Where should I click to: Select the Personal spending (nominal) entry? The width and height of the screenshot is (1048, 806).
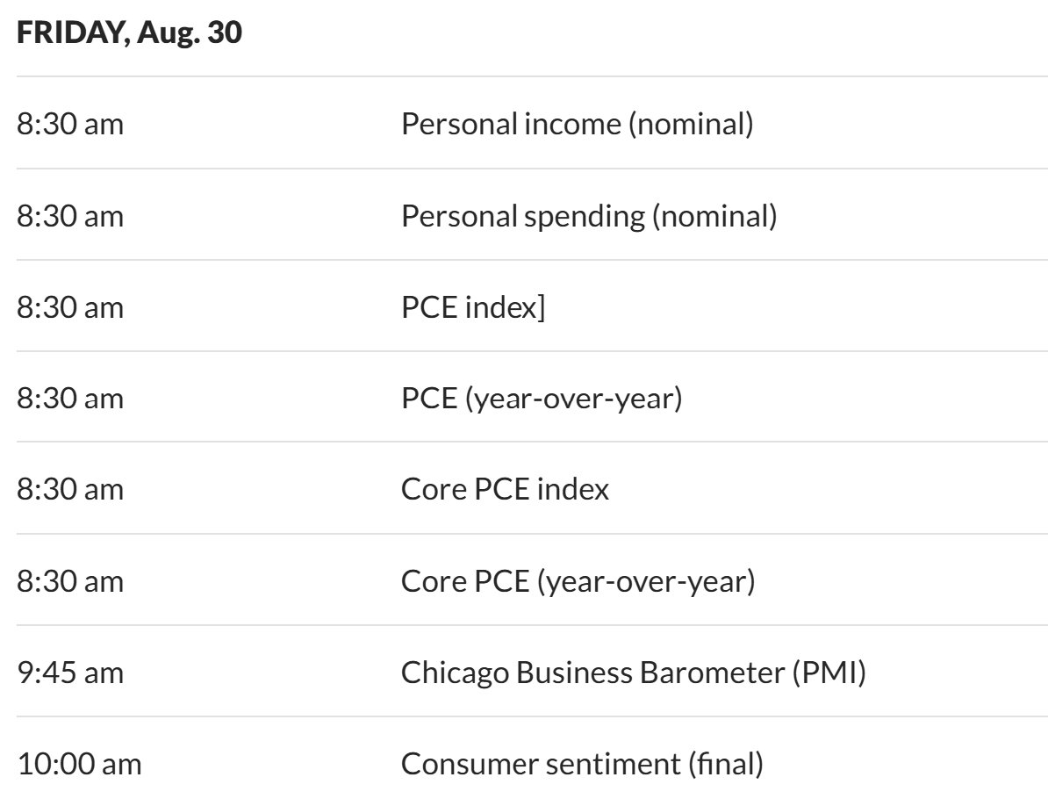tap(588, 215)
